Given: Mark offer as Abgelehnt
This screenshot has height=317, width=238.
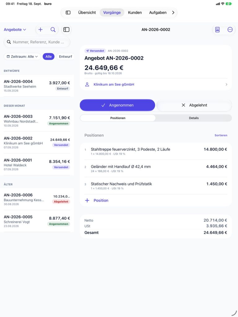Looking at the screenshot, I should tap(194, 105).
